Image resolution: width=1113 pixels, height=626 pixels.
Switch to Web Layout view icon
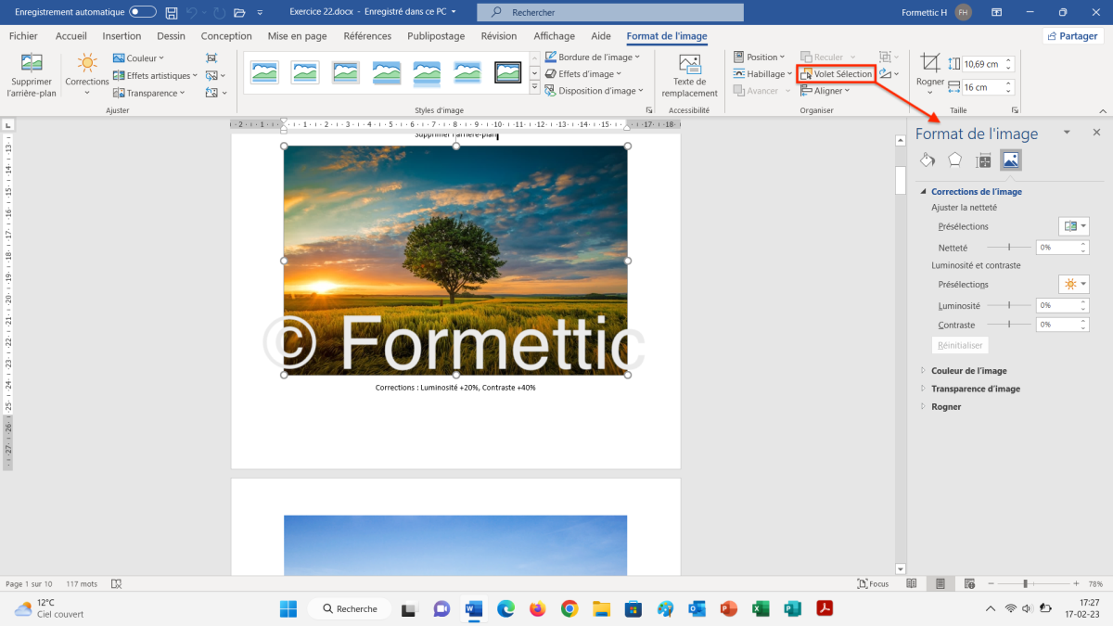click(x=969, y=583)
